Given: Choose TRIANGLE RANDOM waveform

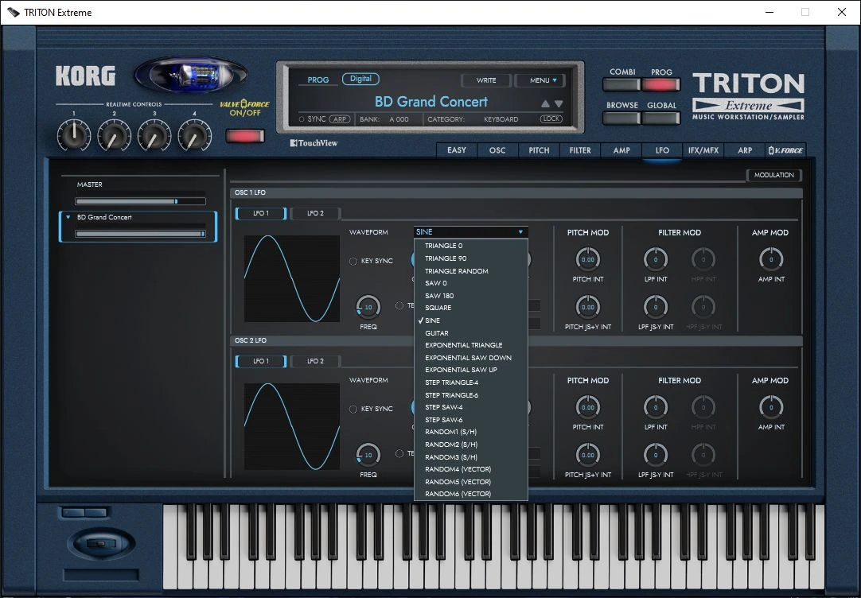Looking at the screenshot, I should pos(470,271).
